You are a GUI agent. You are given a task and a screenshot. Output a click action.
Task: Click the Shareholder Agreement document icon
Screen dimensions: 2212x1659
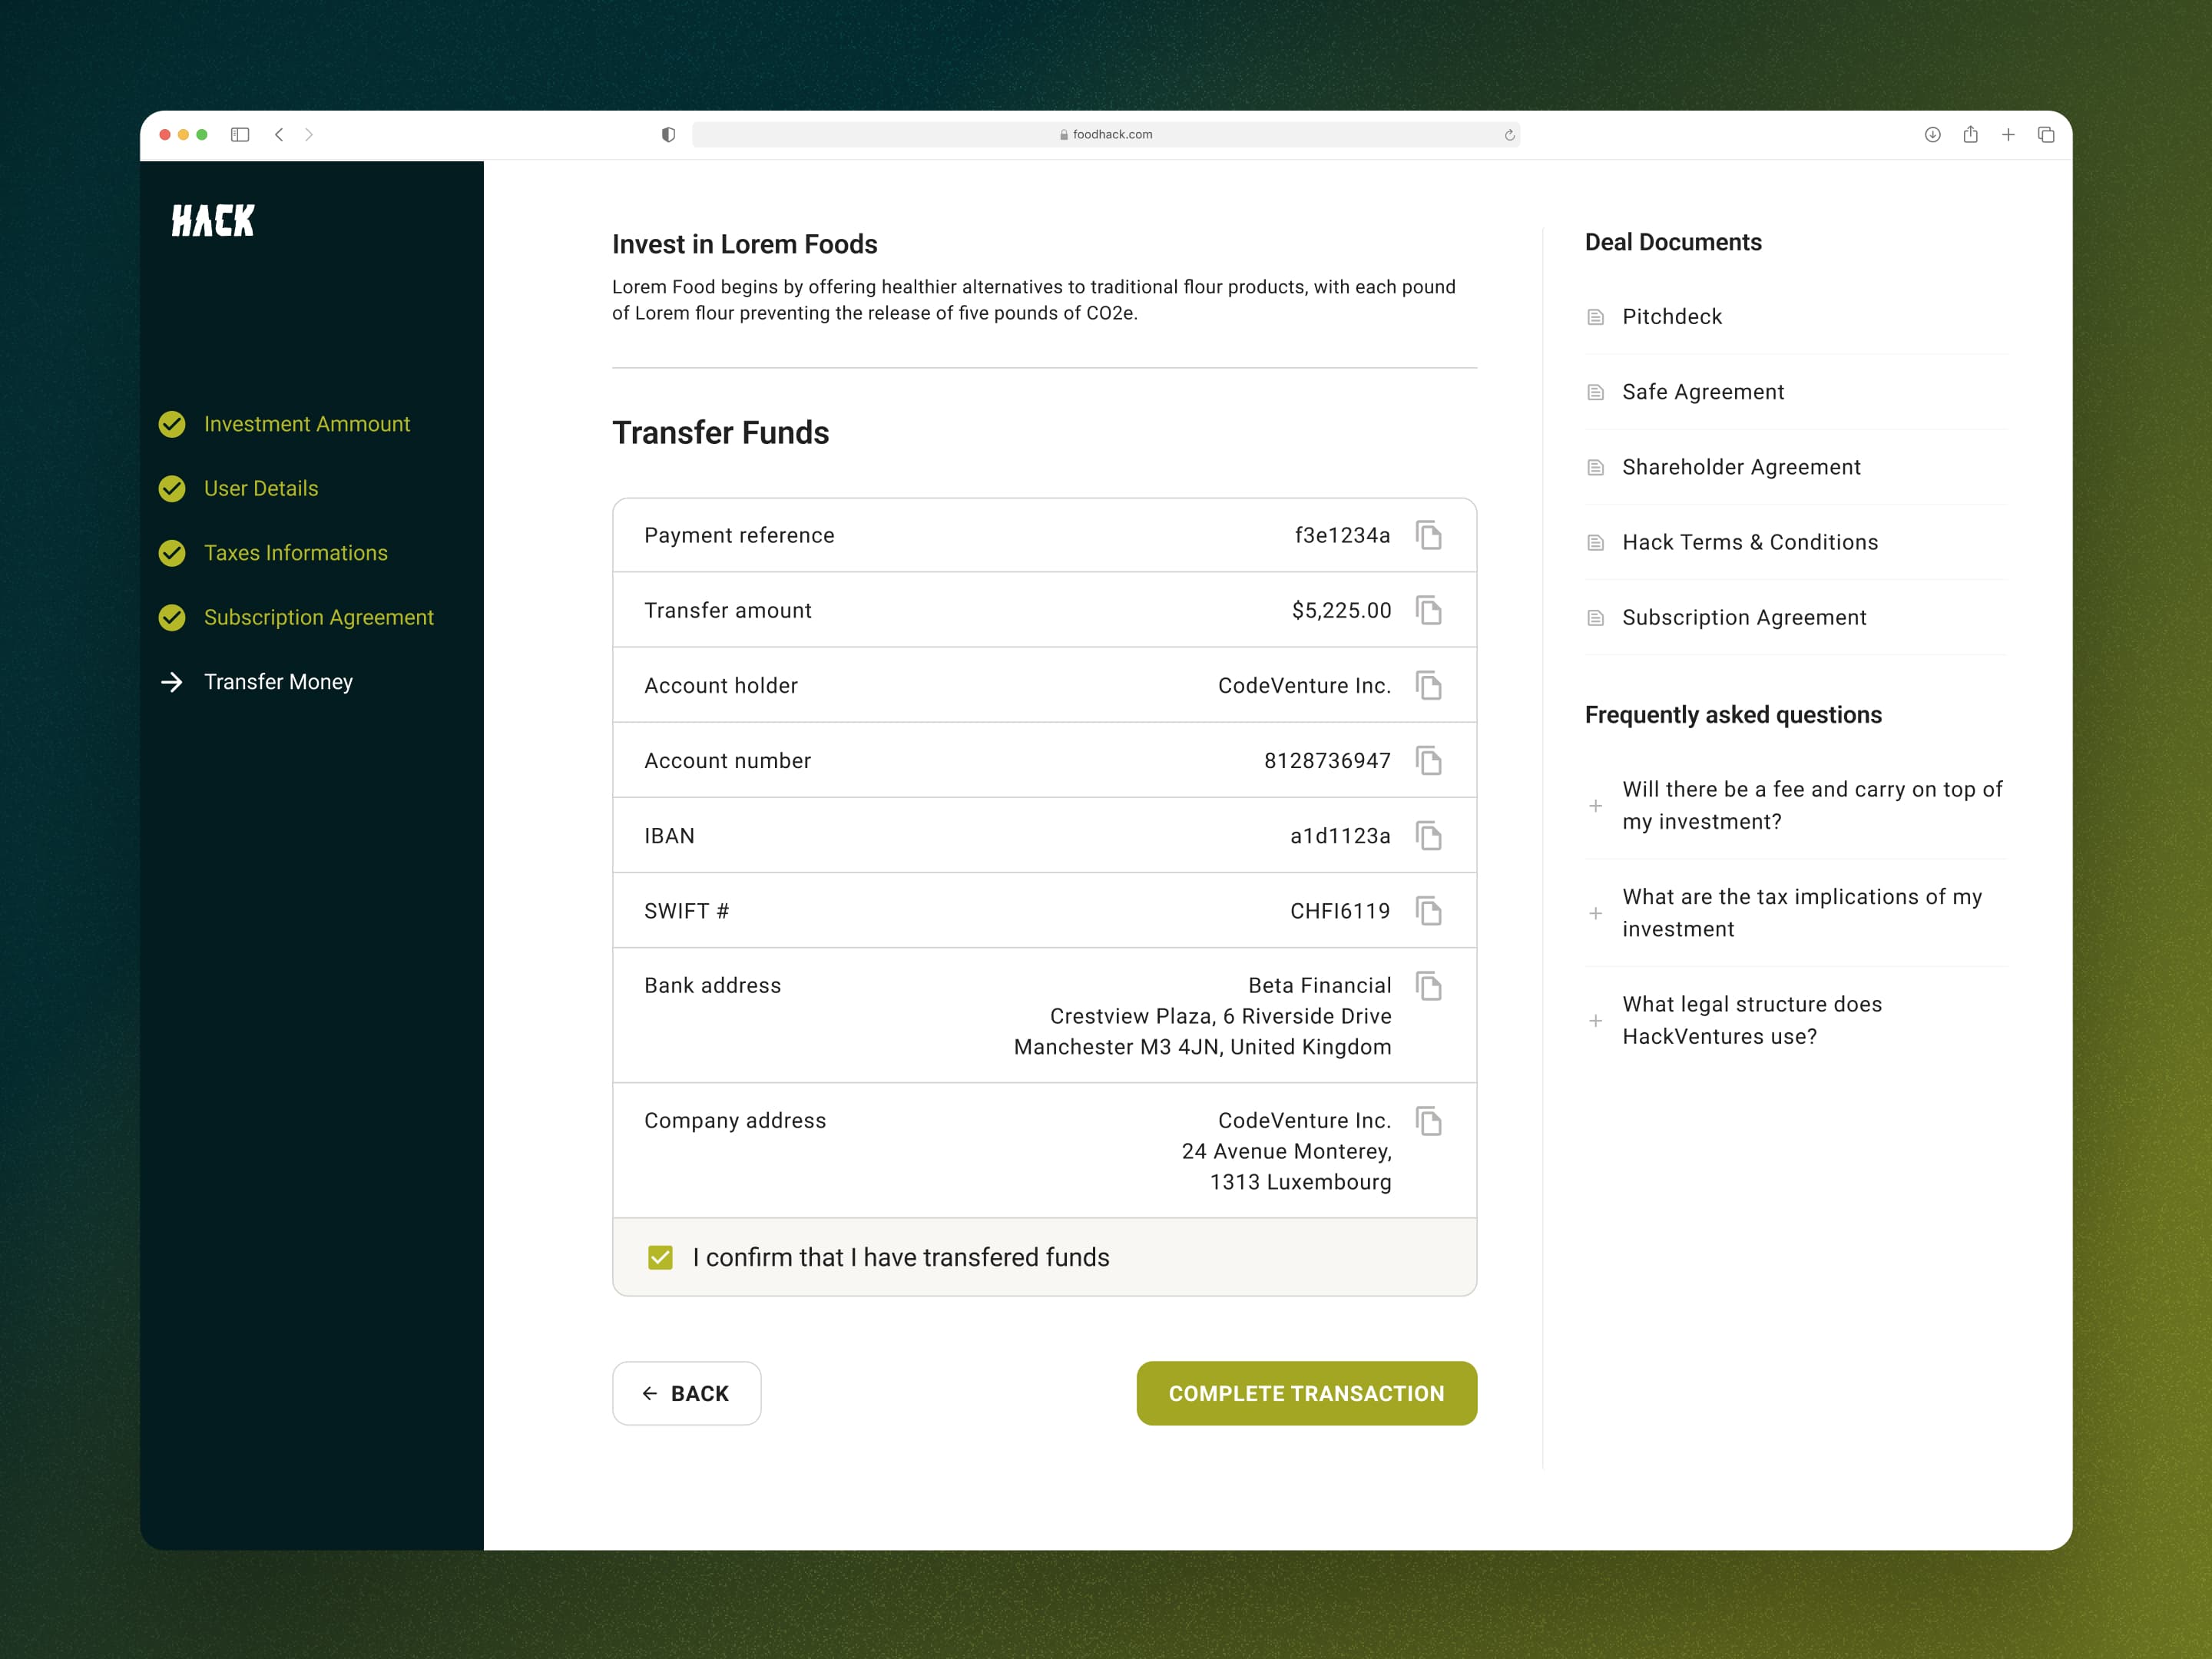(1596, 467)
